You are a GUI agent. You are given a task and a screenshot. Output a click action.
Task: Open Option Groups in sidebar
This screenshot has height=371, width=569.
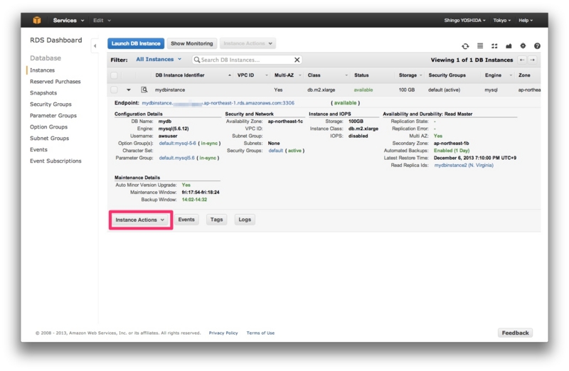tap(48, 127)
